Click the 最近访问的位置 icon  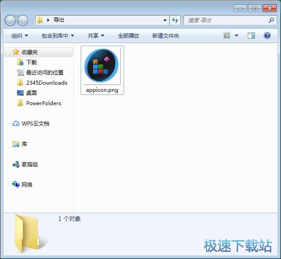click(x=20, y=72)
